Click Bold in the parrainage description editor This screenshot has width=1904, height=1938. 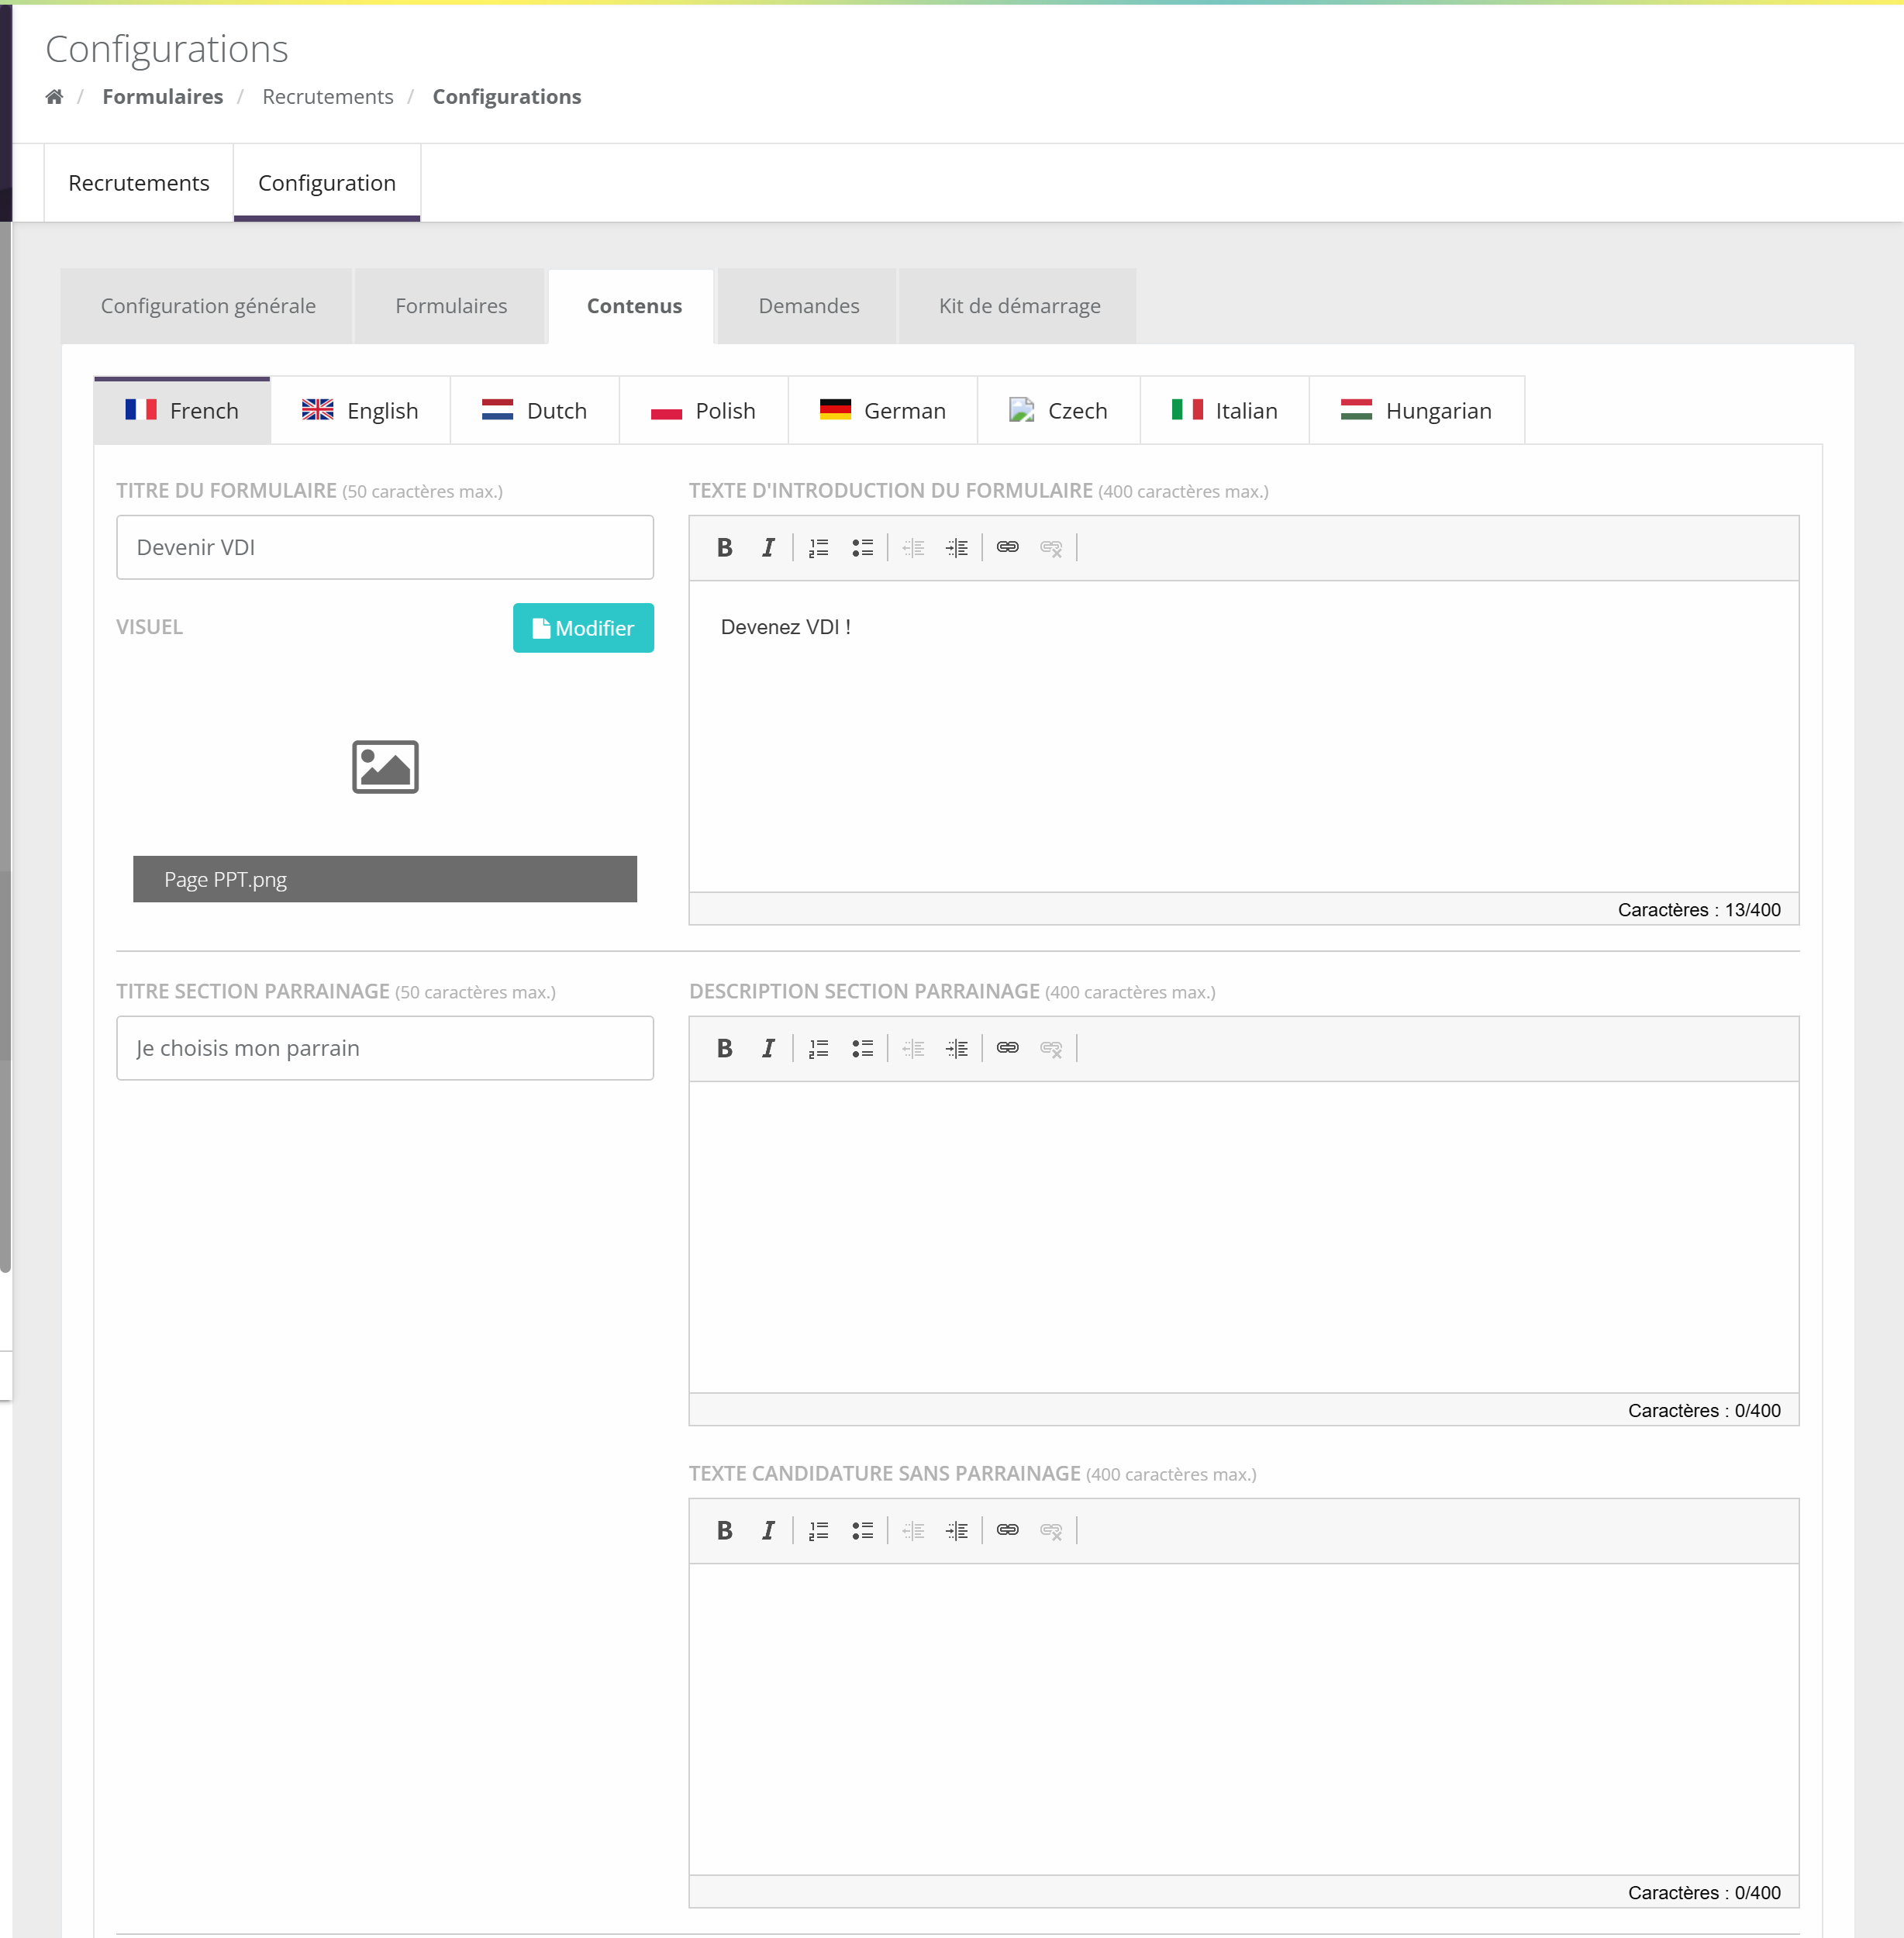coord(725,1048)
